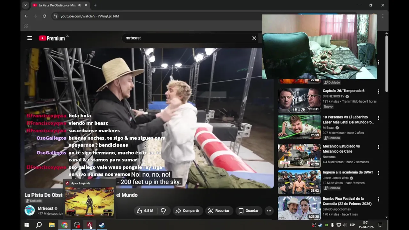Open the SWAT academy video thumbnail
409x230 pixels.
click(x=299, y=182)
